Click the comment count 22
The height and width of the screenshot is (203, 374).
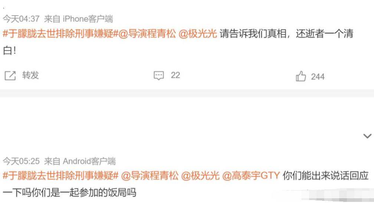(175, 75)
